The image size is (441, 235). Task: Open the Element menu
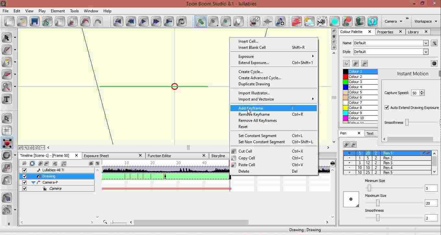point(58,11)
